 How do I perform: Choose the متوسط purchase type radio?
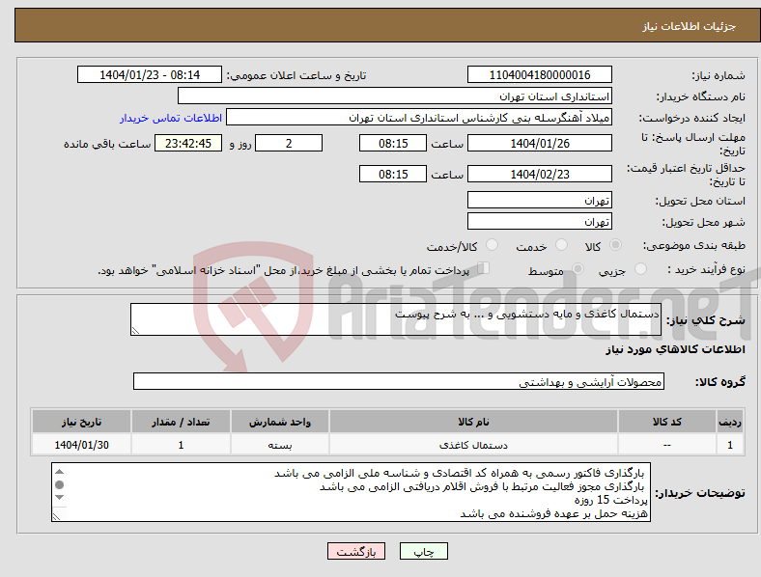[578, 268]
